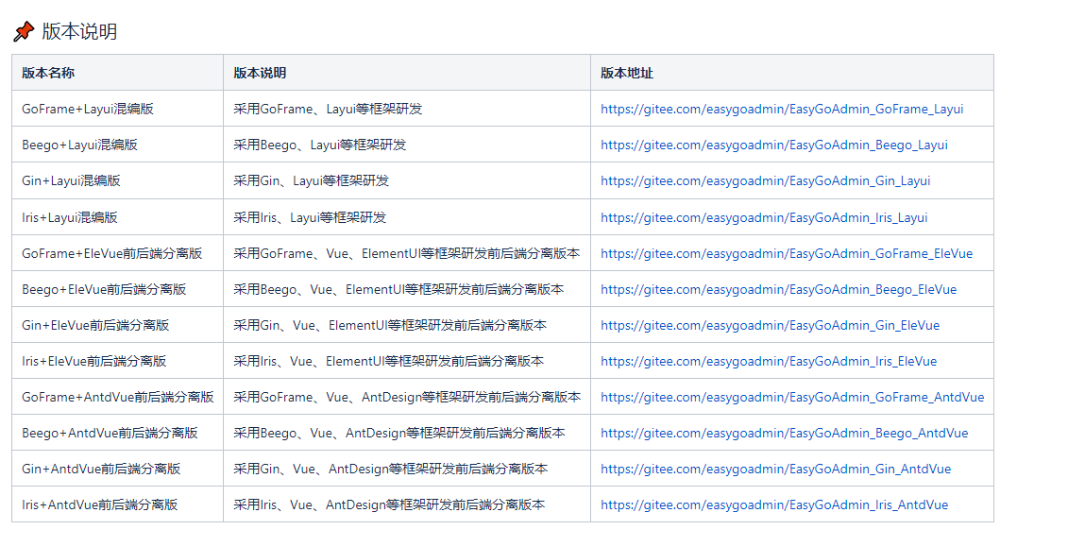Open the EasyGoAdmin_GoFrame_EleVue gitee link

(787, 253)
